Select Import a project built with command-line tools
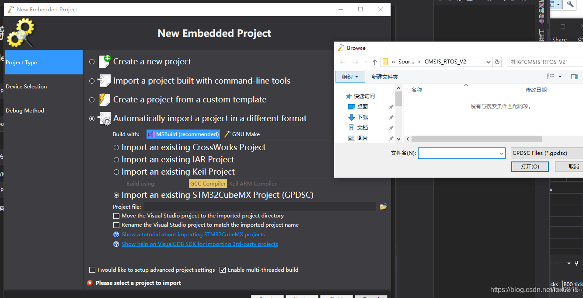Image resolution: width=583 pixels, height=298 pixels. 92,81
